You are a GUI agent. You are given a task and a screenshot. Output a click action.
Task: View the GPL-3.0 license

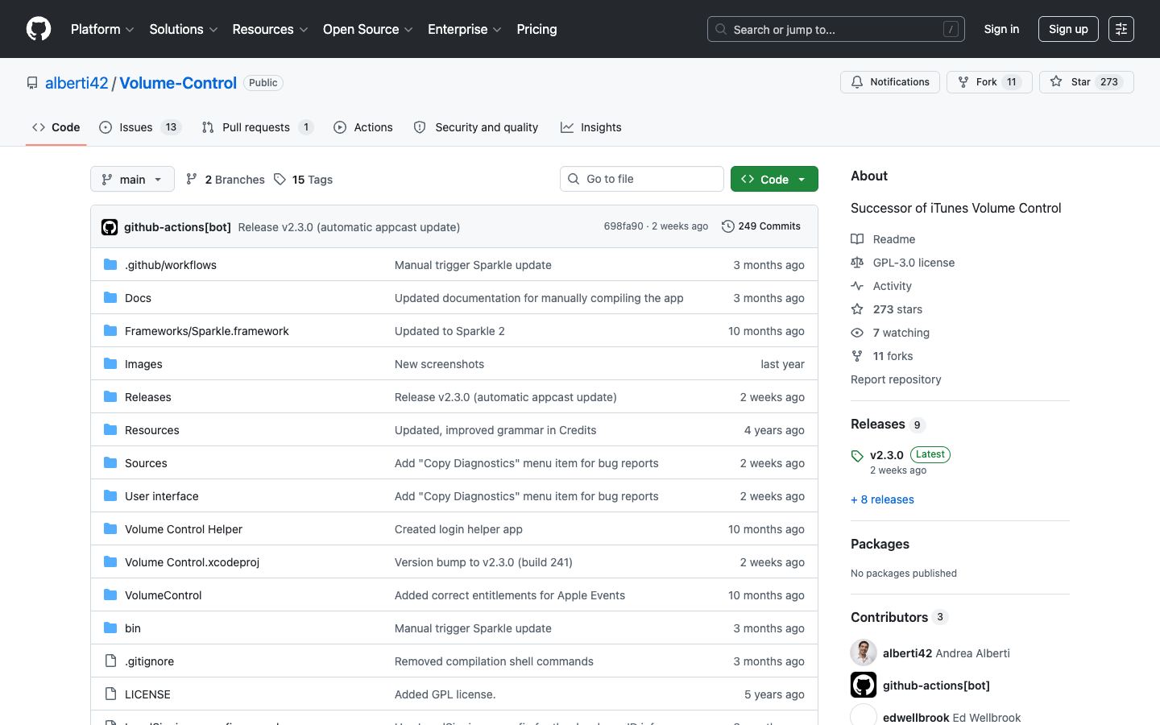coord(903,263)
